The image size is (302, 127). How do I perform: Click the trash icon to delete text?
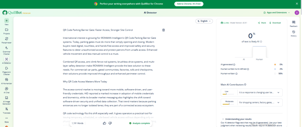163,30
